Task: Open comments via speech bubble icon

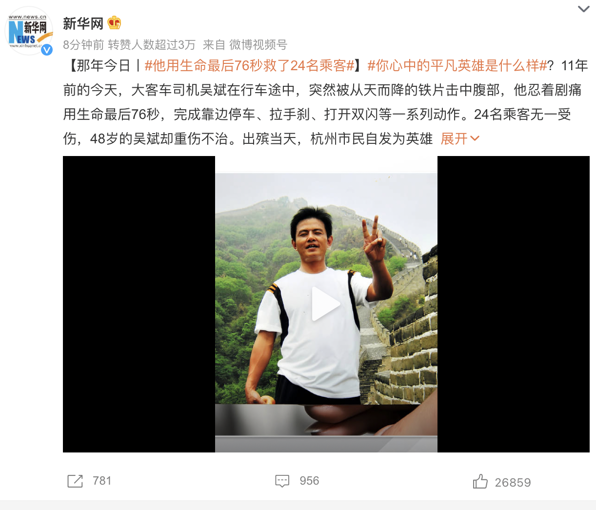Action: click(282, 481)
